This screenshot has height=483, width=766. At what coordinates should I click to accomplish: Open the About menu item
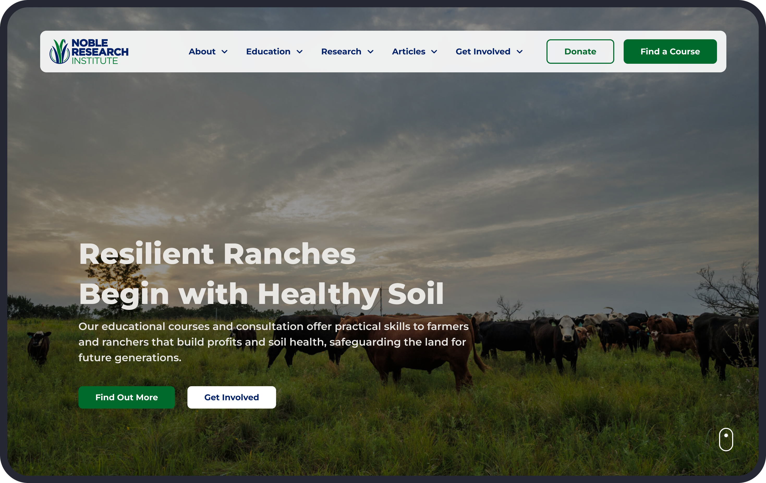[202, 52]
